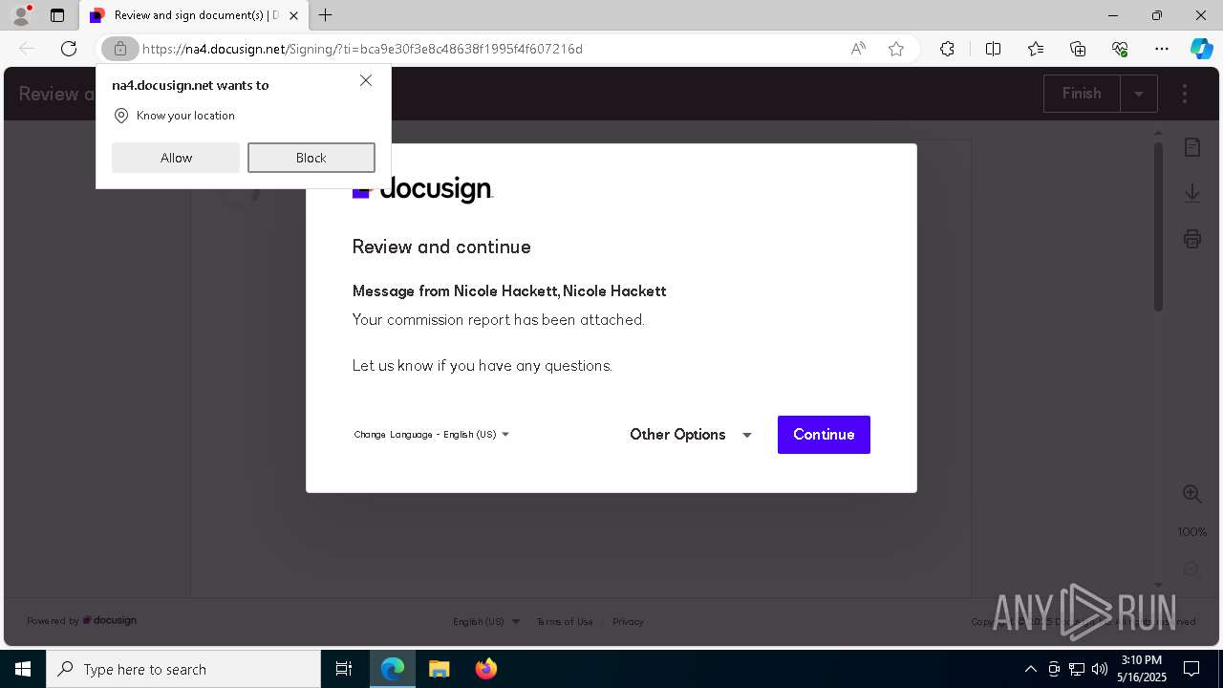Screen dimensions: 1223x688
Task: Click the taskbar search box
Action: click(183, 669)
